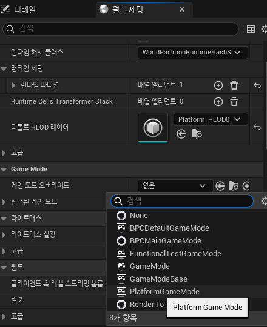Choose GameMode class entry
The width and height of the screenshot is (267, 327).
(187, 266)
